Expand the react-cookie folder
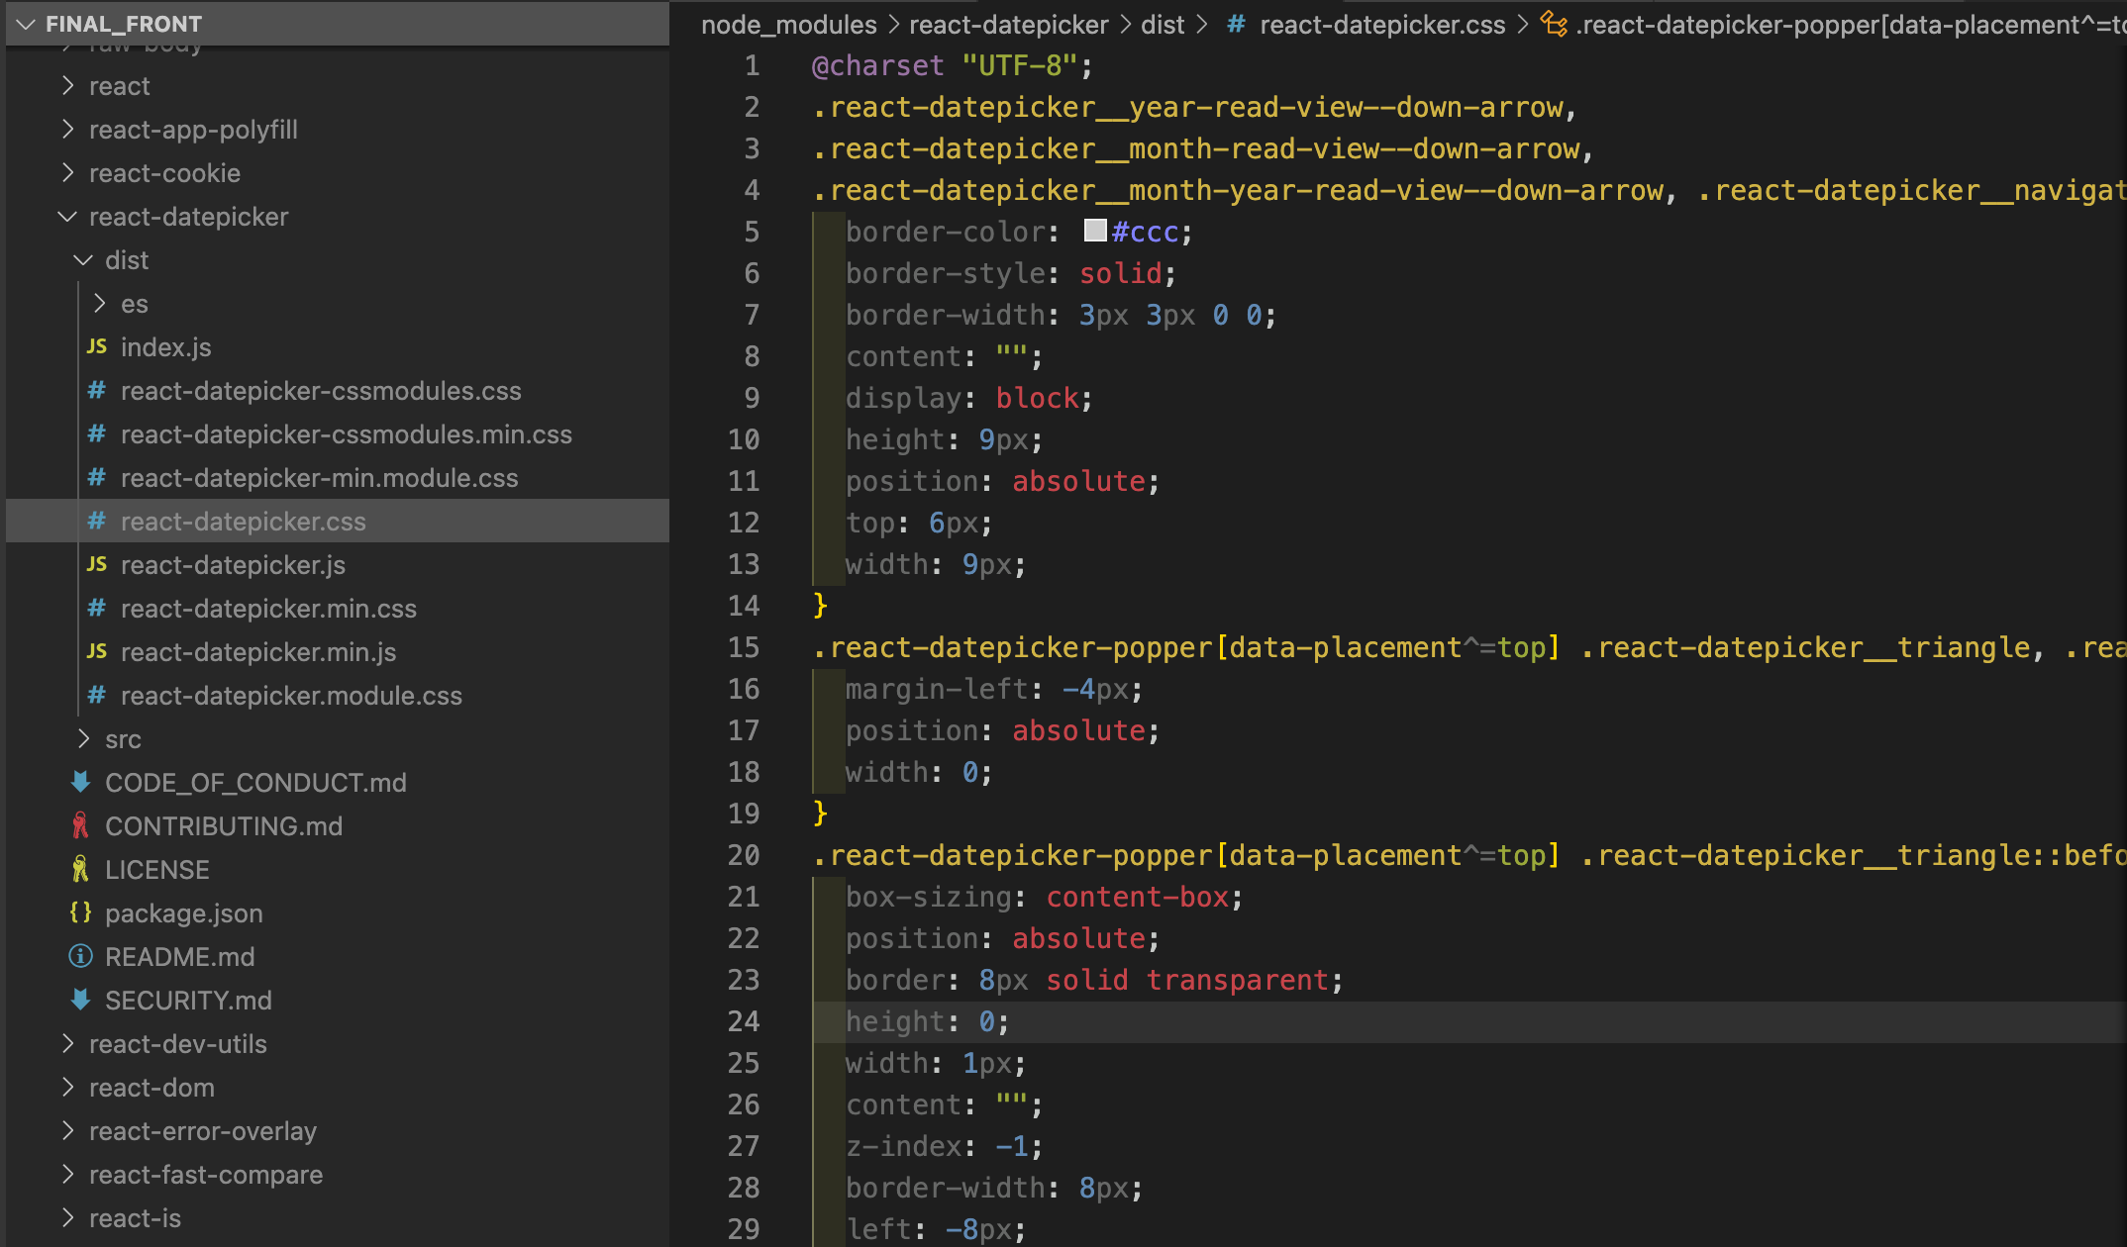 (x=67, y=172)
